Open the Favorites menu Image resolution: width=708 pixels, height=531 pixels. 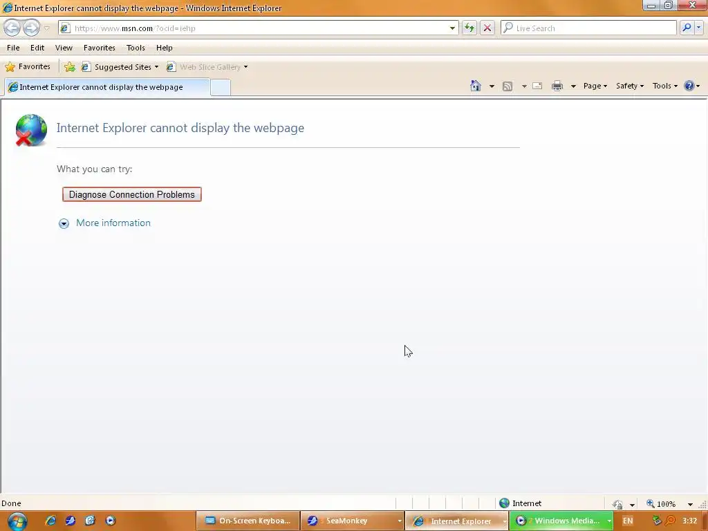(100, 48)
